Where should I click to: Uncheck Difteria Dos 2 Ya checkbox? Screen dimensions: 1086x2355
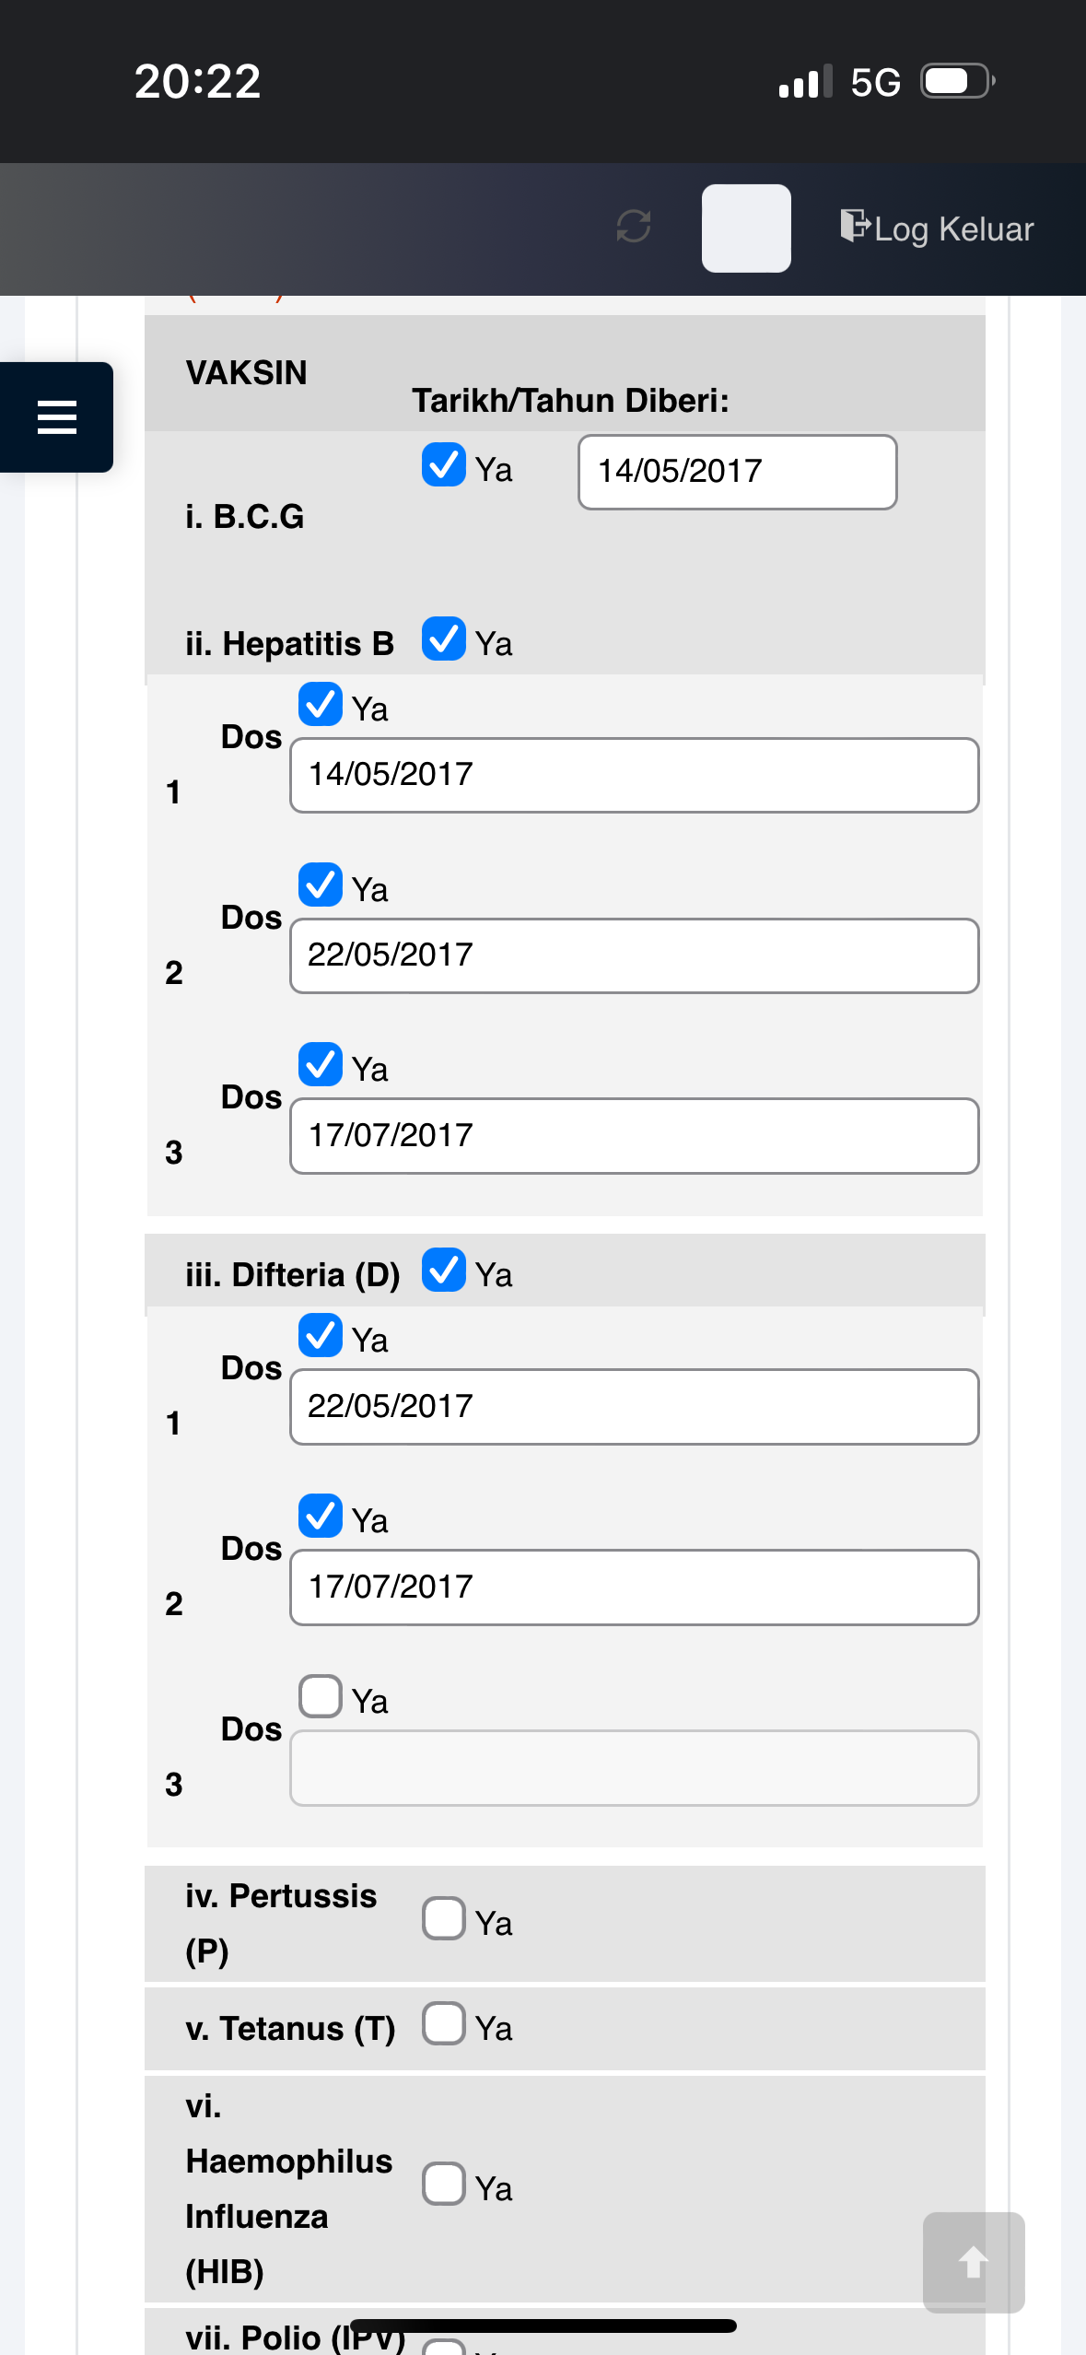[321, 1516]
